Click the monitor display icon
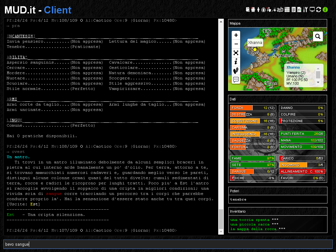 [x=312, y=10]
